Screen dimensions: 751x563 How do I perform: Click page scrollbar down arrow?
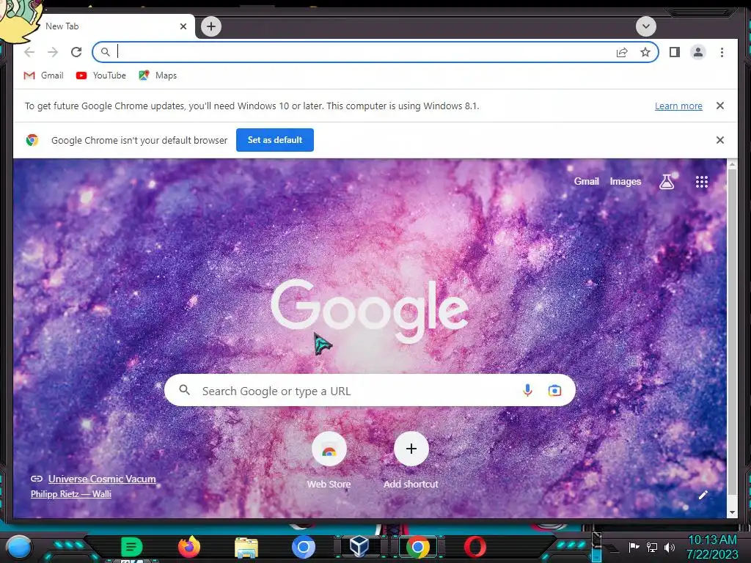click(732, 512)
